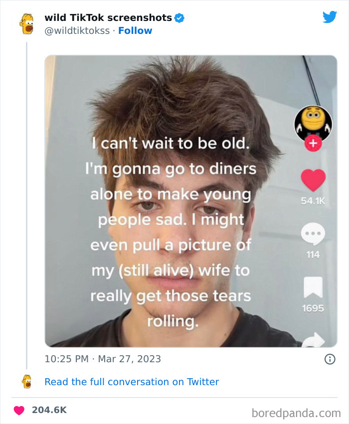Click the red plus follow badge

click(x=313, y=143)
